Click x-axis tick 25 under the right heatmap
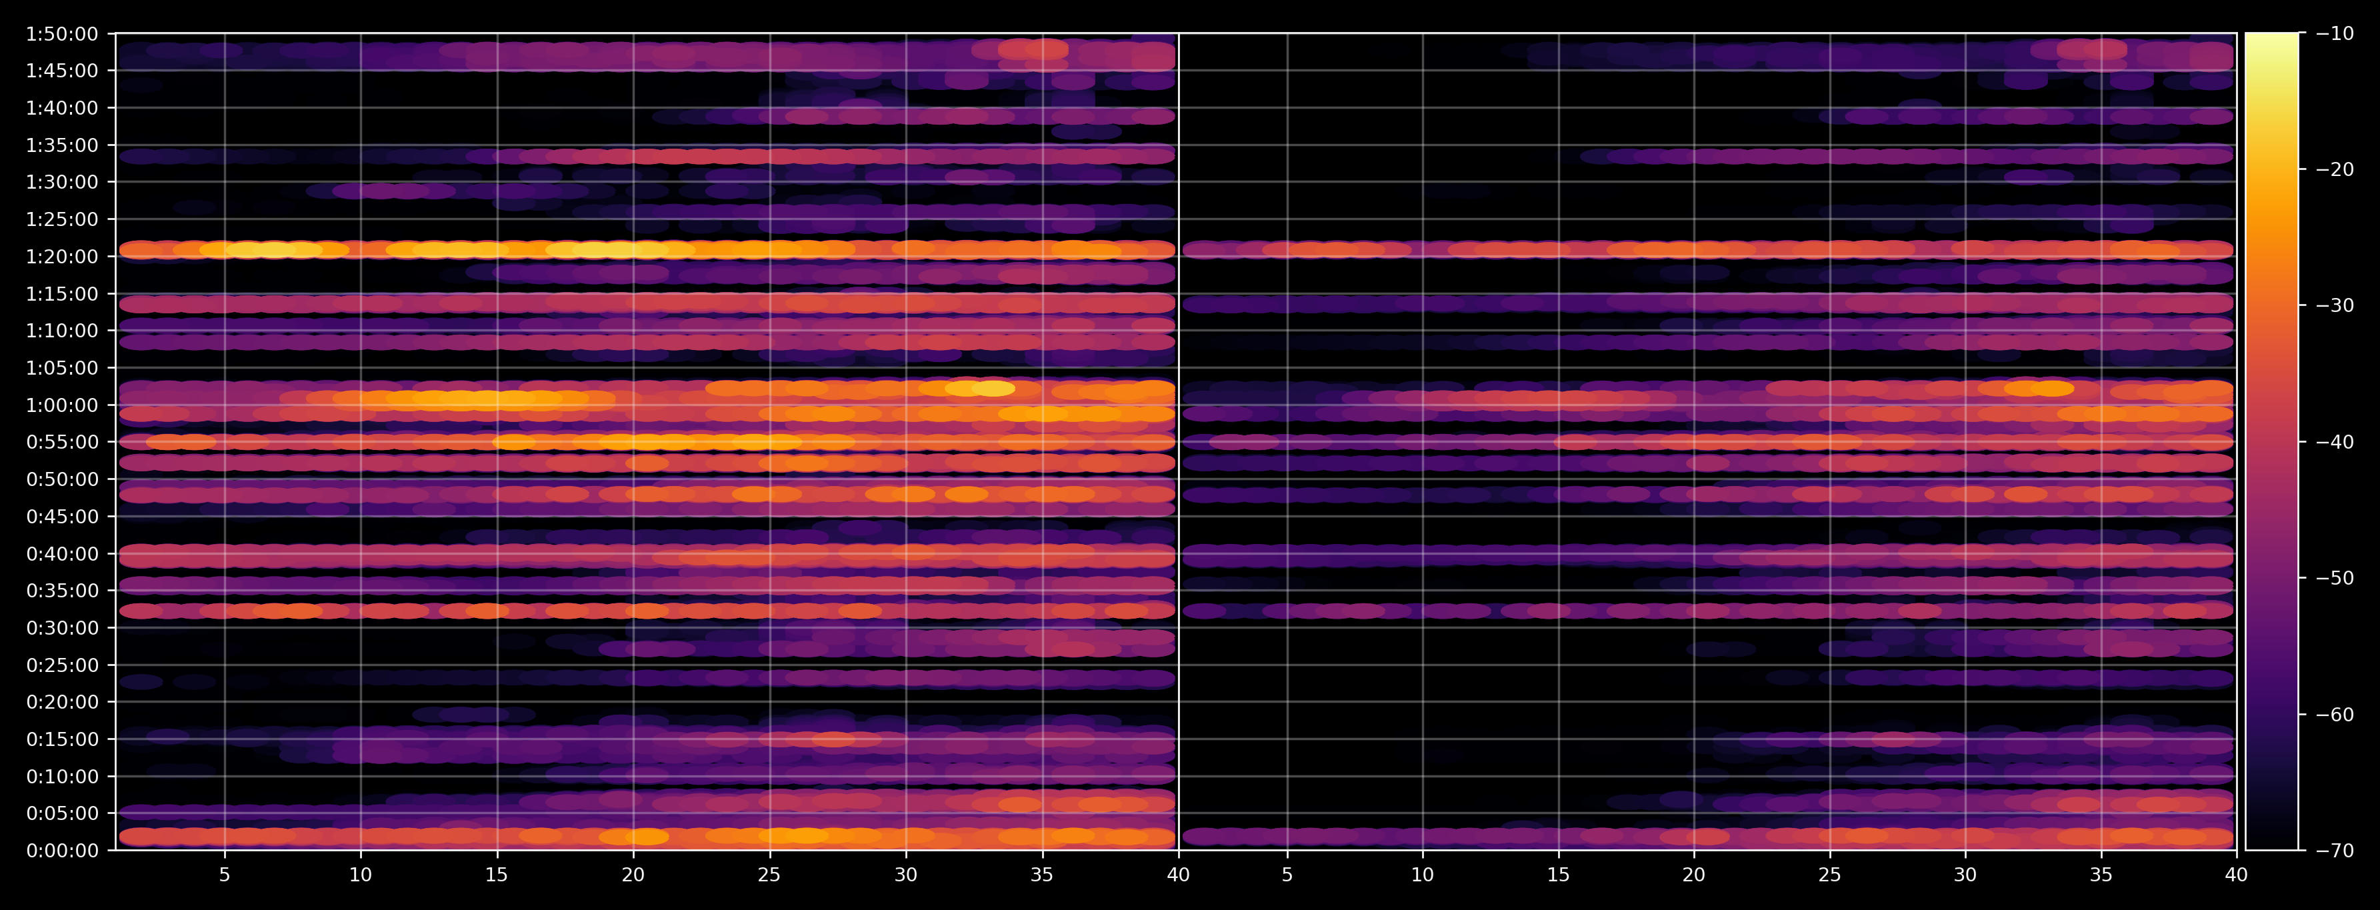 click(1829, 874)
